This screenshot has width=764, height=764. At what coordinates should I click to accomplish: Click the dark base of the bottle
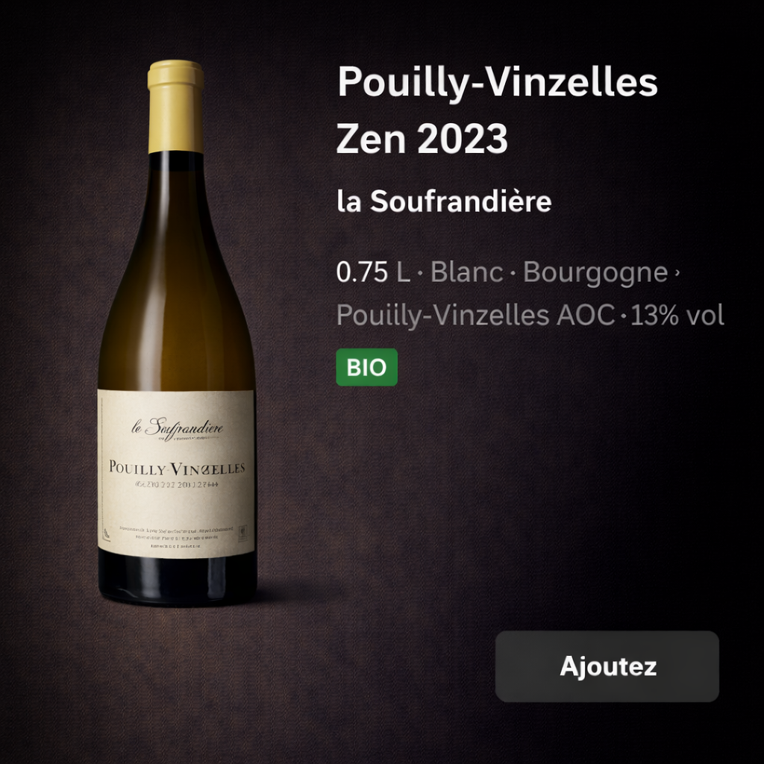tap(178, 579)
